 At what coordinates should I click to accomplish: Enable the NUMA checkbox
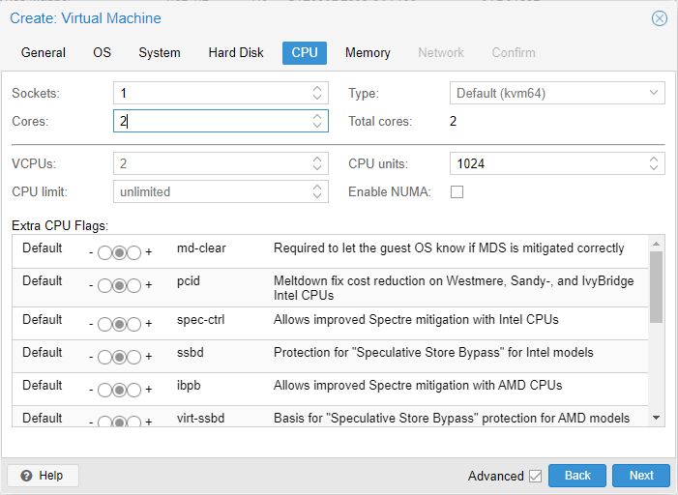click(x=457, y=191)
